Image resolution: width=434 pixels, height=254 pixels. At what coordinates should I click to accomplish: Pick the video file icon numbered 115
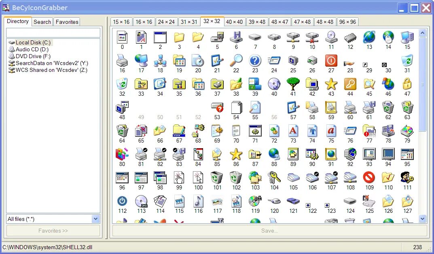pyautogui.click(x=179, y=201)
